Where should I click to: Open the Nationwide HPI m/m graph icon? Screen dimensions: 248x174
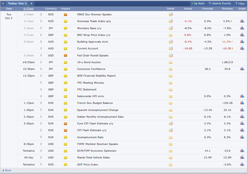coord(242,96)
